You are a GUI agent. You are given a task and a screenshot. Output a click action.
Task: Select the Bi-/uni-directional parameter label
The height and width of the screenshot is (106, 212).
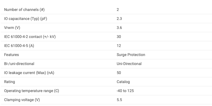(x=19, y=64)
